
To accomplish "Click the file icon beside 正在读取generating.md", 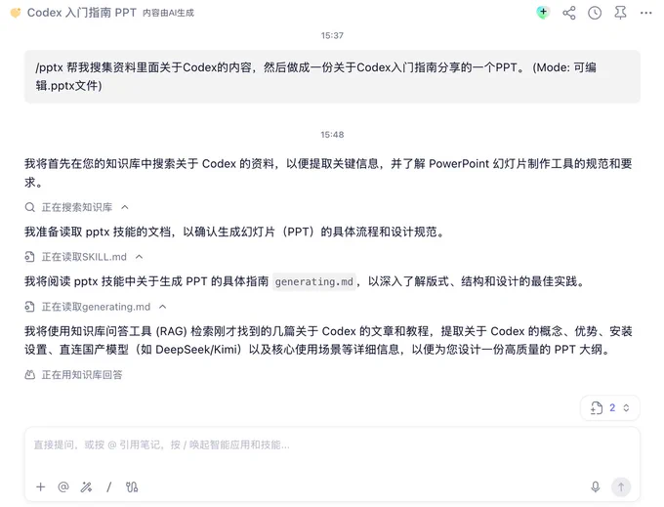I will (x=29, y=307).
